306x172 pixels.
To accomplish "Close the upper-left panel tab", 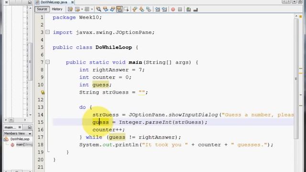I will tap(6, 2).
